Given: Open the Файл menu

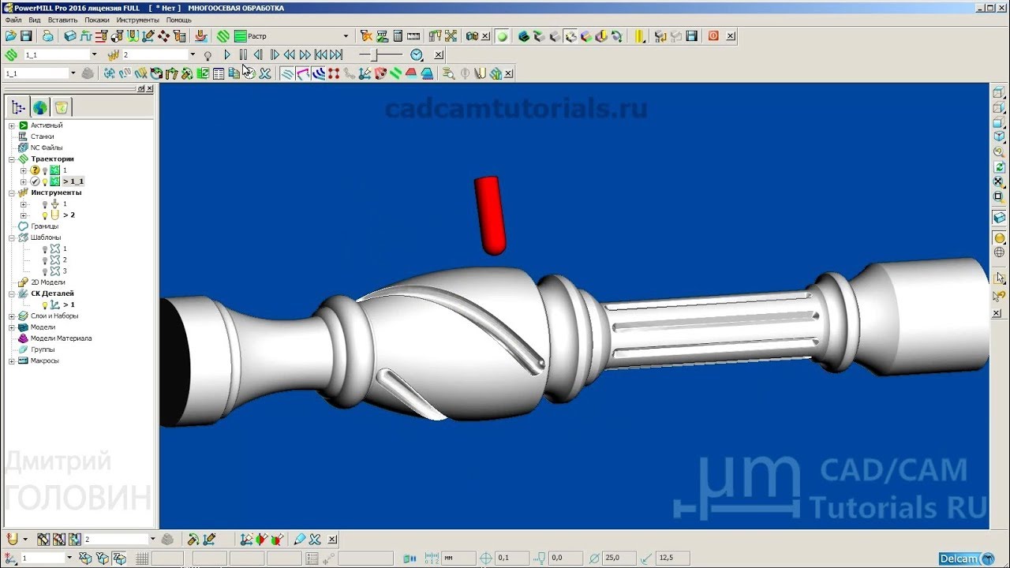Looking at the screenshot, I should 13,20.
